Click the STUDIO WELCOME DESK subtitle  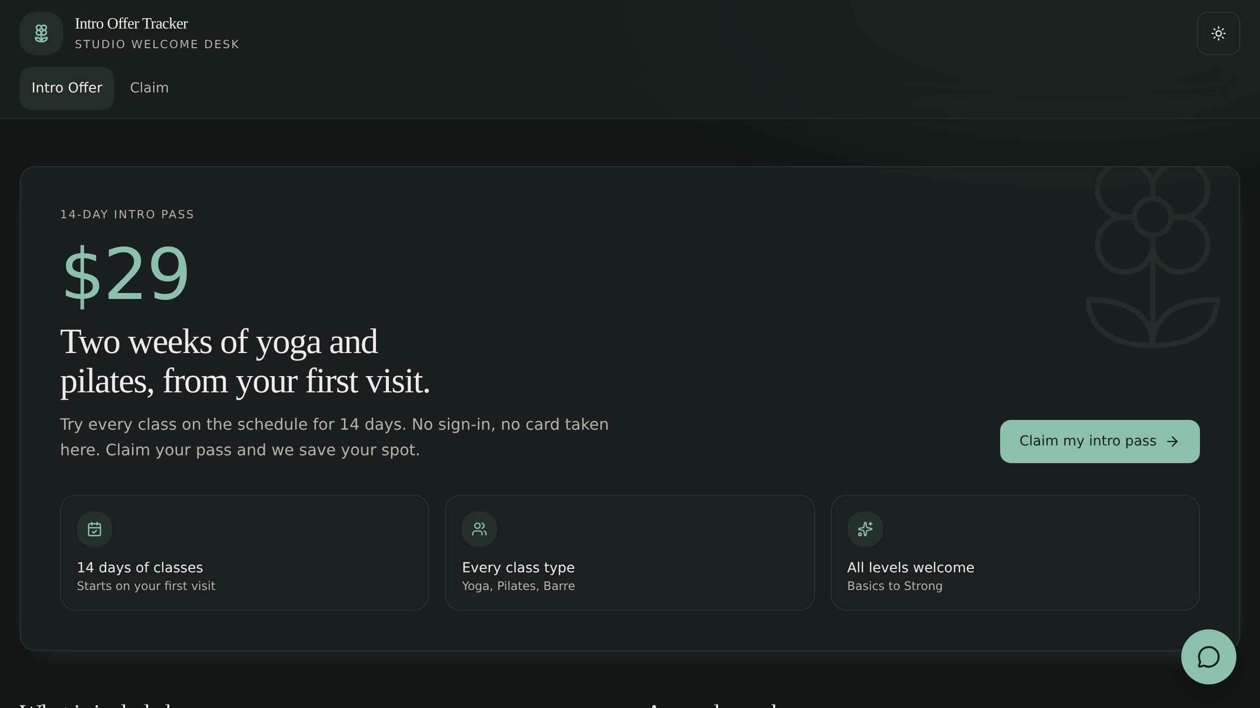coord(157,44)
